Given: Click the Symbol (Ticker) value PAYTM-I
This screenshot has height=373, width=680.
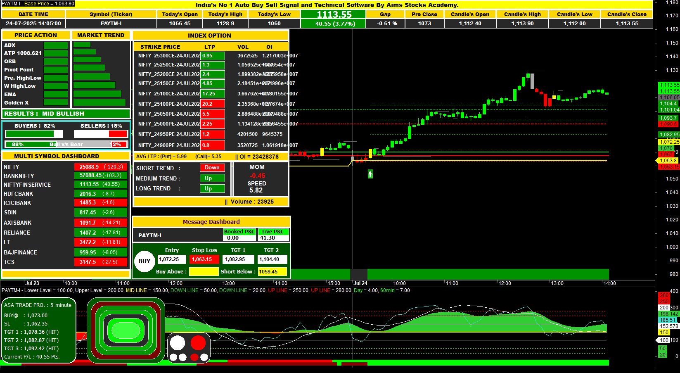Looking at the screenshot, I should (x=111, y=24).
